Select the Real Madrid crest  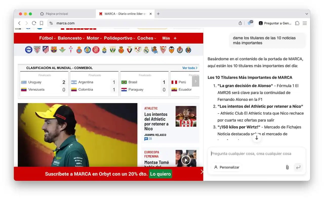[x=146, y=49]
